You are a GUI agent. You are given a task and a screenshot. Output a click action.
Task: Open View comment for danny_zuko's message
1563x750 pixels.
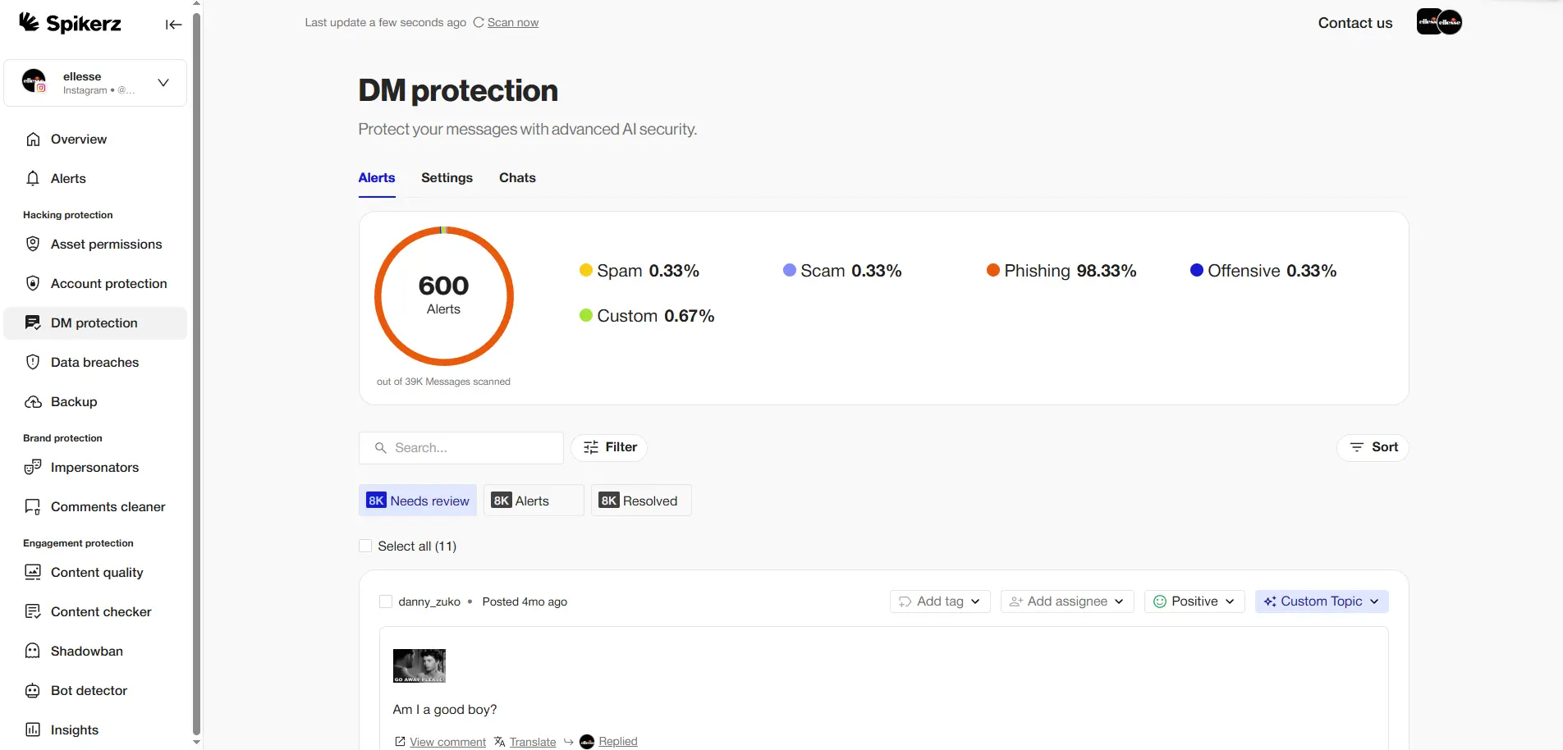click(x=447, y=741)
